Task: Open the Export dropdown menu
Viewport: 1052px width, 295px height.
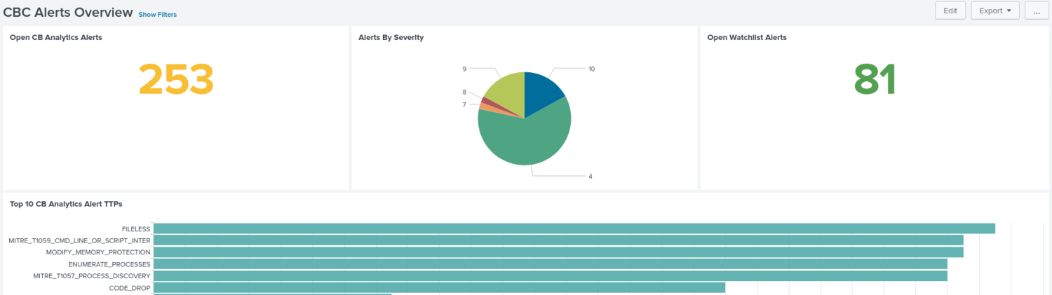Action: tap(995, 11)
